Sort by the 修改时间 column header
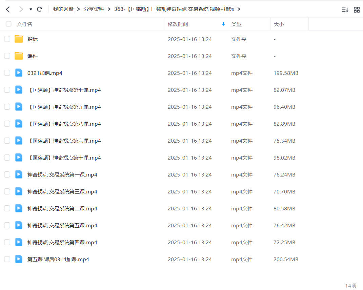Image resolution: width=363 pixels, height=290 pixels. [178, 24]
